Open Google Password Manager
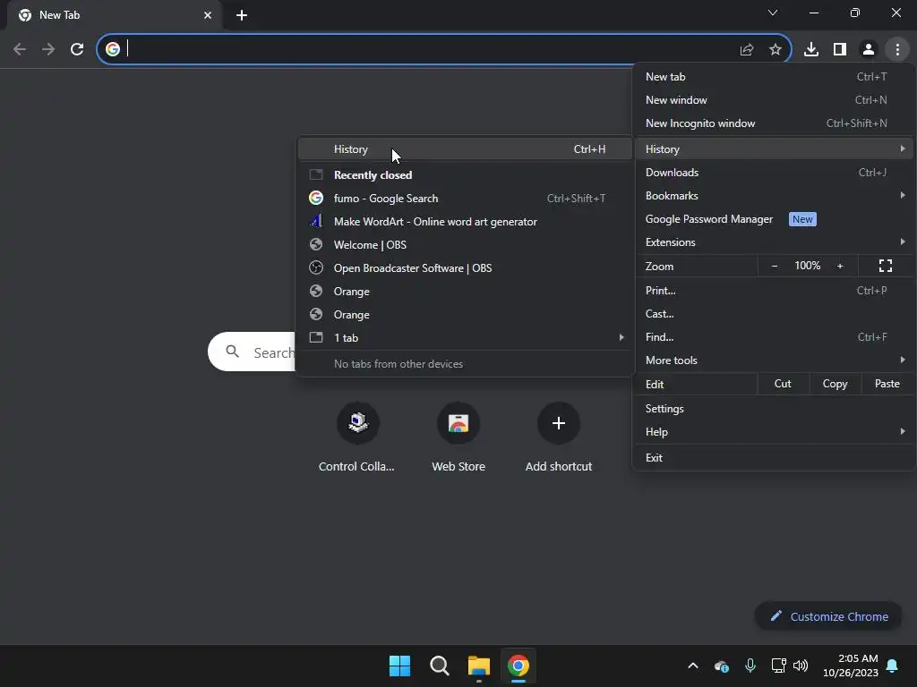The image size is (917, 687). pos(775,219)
